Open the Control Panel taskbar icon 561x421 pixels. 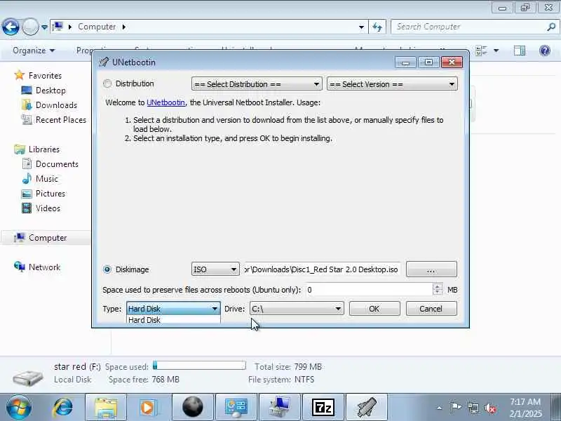pyautogui.click(x=236, y=407)
